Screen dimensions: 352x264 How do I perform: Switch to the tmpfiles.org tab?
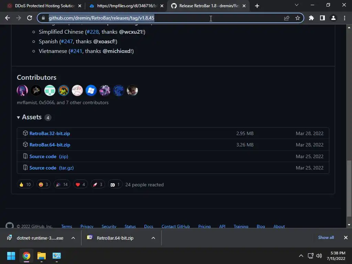(126, 6)
